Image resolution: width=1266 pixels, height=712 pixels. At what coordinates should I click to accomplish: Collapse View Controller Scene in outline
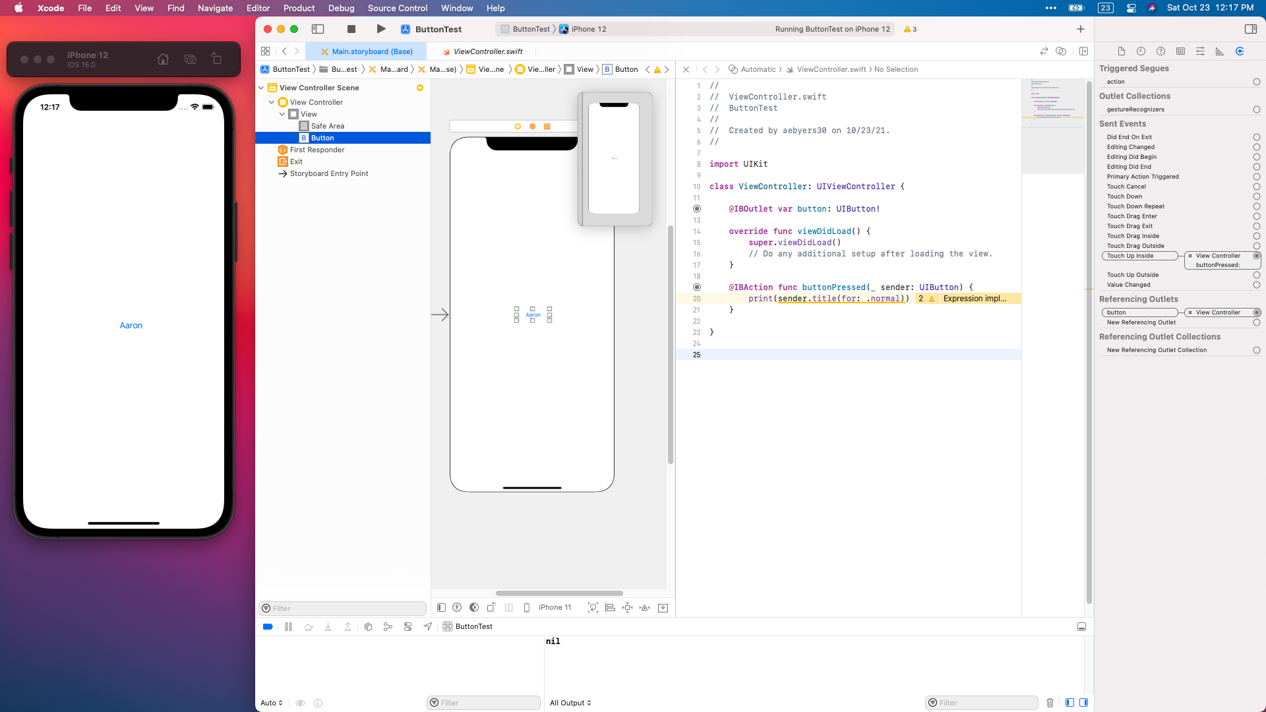[261, 88]
